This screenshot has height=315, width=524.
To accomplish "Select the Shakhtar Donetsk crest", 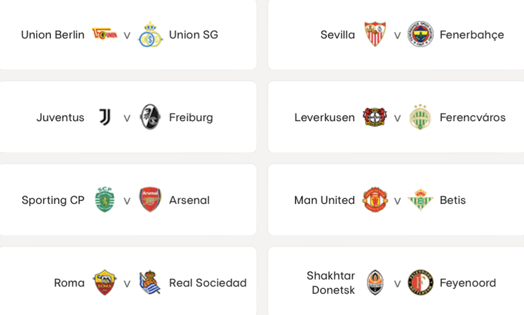I will [x=375, y=283].
